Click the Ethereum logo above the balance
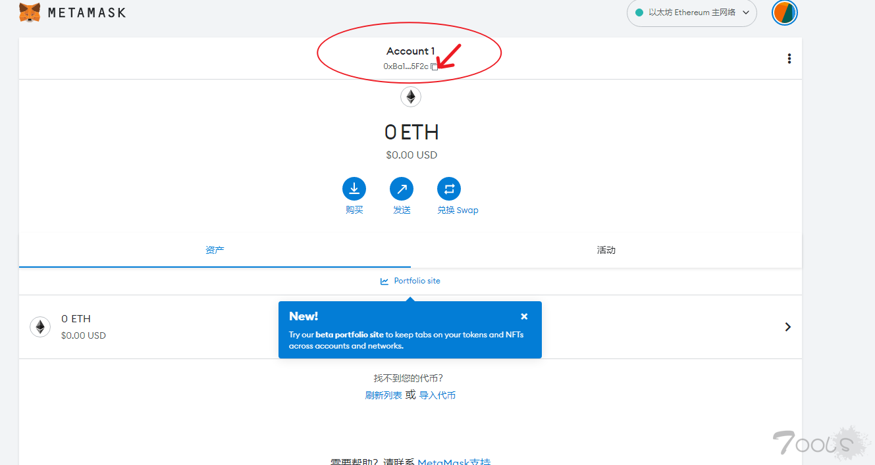875x465 pixels. coord(411,97)
